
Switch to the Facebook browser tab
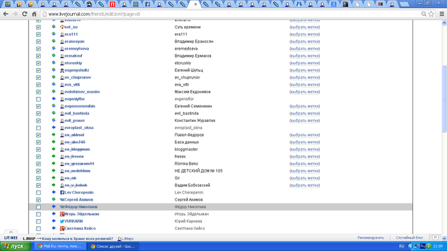pos(147,4)
